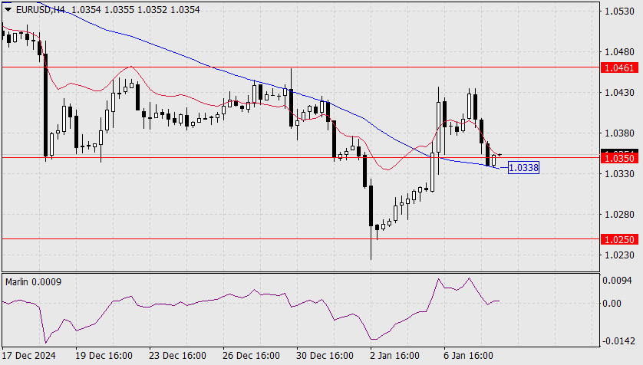Click the Marlin 0.0009 indicator label
This screenshot has height=365, width=643.
pos(33,282)
